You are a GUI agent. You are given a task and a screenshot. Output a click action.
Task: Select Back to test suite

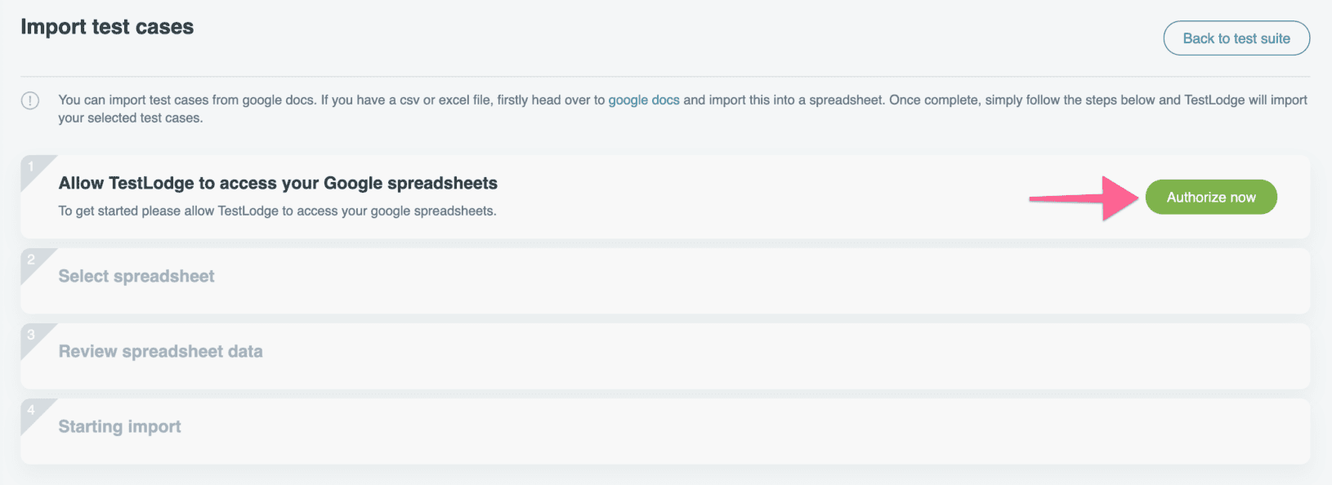(1236, 38)
